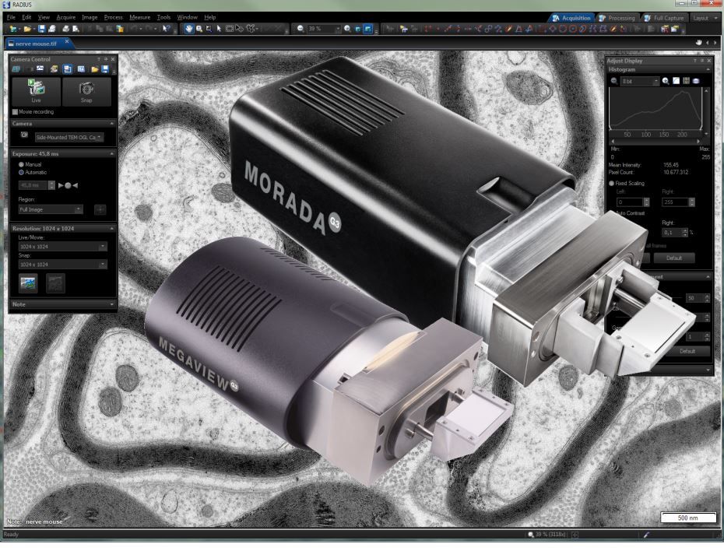
Task: Switch to the Full Capture layout tab
Action: (x=664, y=18)
